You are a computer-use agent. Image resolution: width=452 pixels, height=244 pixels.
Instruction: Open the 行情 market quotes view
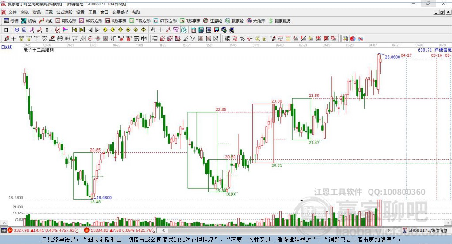[11, 21]
